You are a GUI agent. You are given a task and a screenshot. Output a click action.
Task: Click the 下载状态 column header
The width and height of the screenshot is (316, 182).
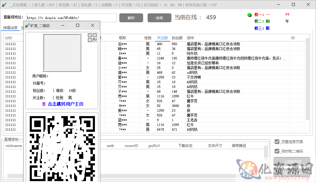(185, 145)
